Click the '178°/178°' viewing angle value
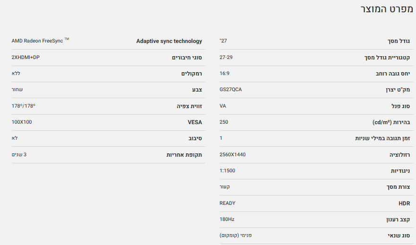The image size is (416, 245). (23, 106)
